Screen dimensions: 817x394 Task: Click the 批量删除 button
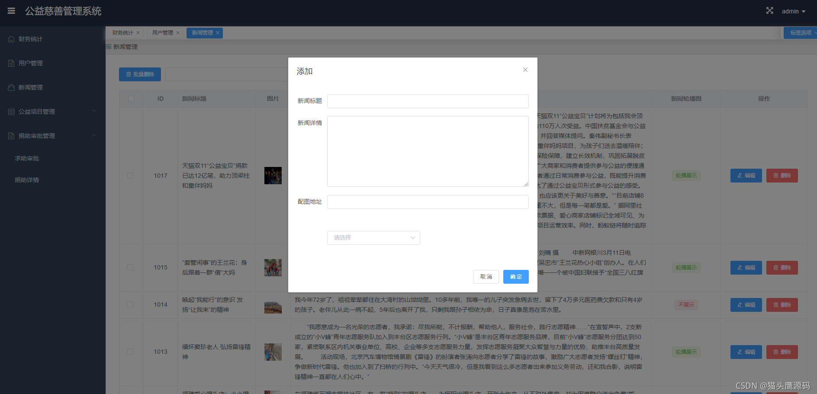point(140,74)
